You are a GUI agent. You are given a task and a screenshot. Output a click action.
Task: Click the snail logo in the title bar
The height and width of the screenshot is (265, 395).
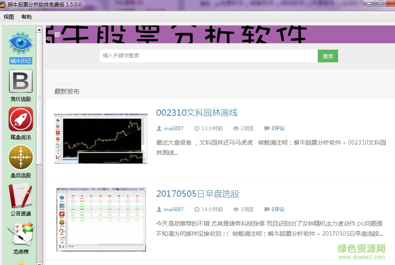click(x=3, y=4)
